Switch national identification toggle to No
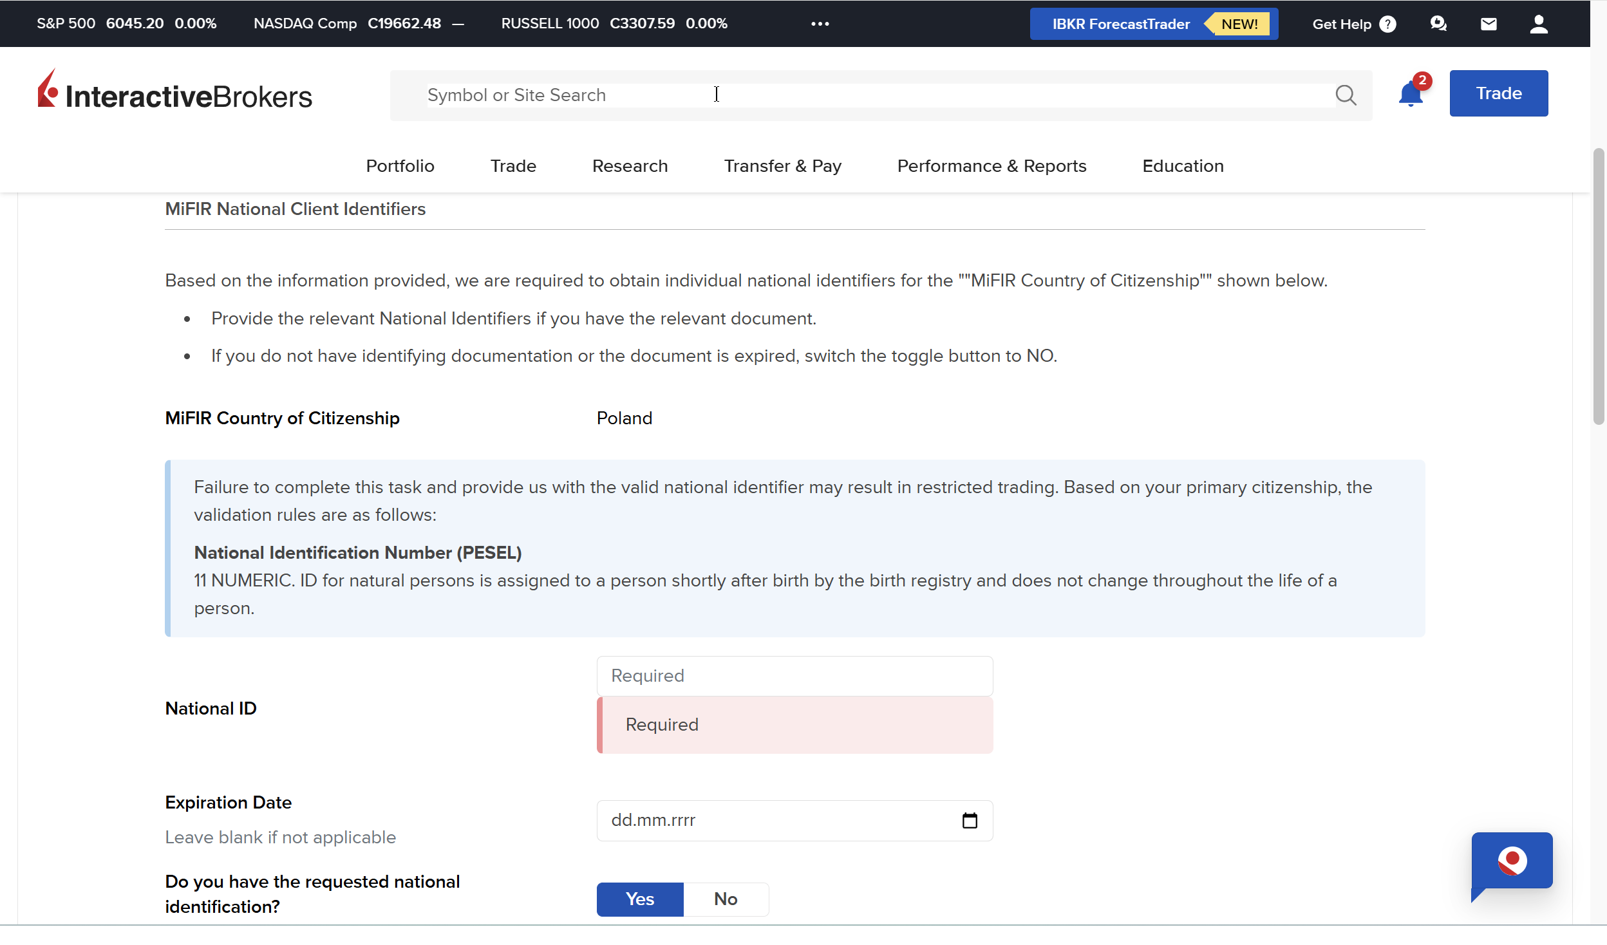The height and width of the screenshot is (945, 1607). coord(726,899)
